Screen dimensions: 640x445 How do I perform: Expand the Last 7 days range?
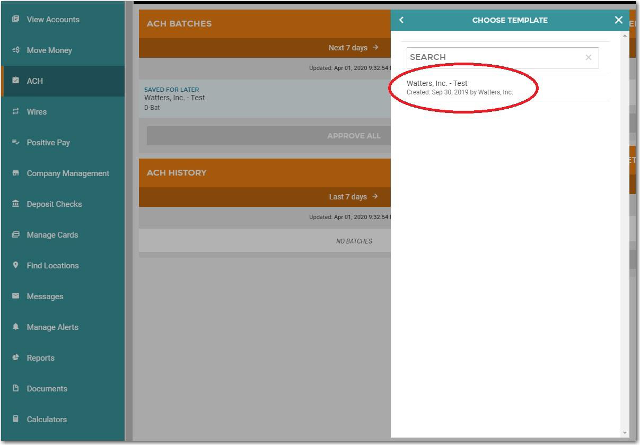tap(353, 197)
